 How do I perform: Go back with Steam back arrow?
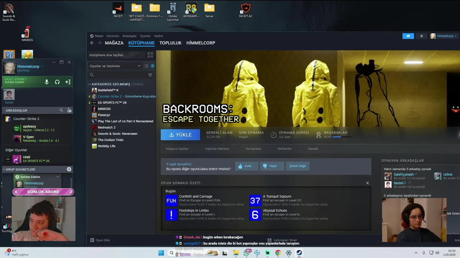(92, 43)
